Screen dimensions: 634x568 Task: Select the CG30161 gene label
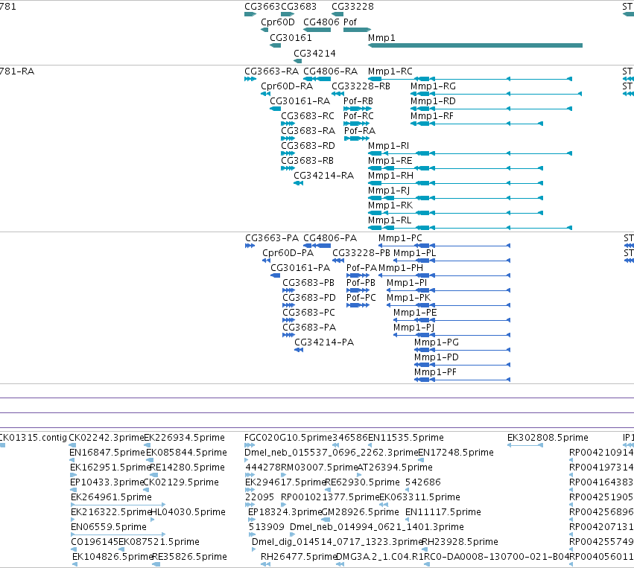coord(291,37)
